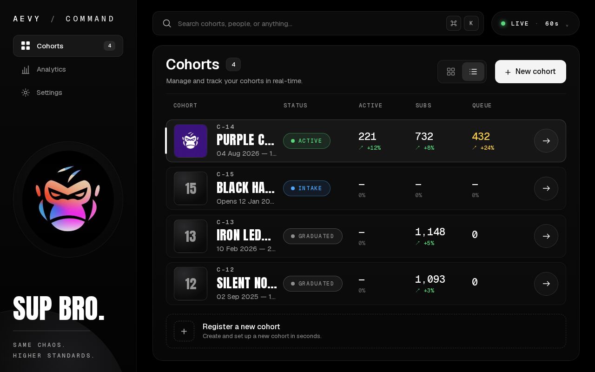The height and width of the screenshot is (372, 595).
Task: Switch to list view layout
Action: 473,72
